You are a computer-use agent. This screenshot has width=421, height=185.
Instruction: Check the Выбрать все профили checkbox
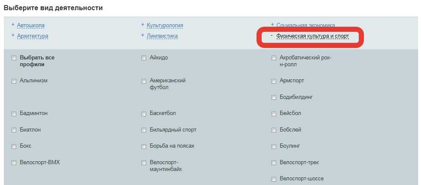click(14, 58)
